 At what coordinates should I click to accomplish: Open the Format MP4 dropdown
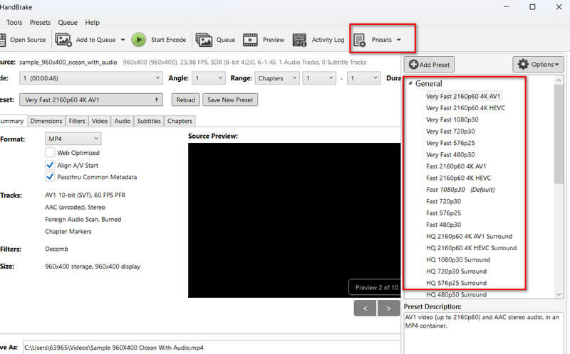point(73,139)
